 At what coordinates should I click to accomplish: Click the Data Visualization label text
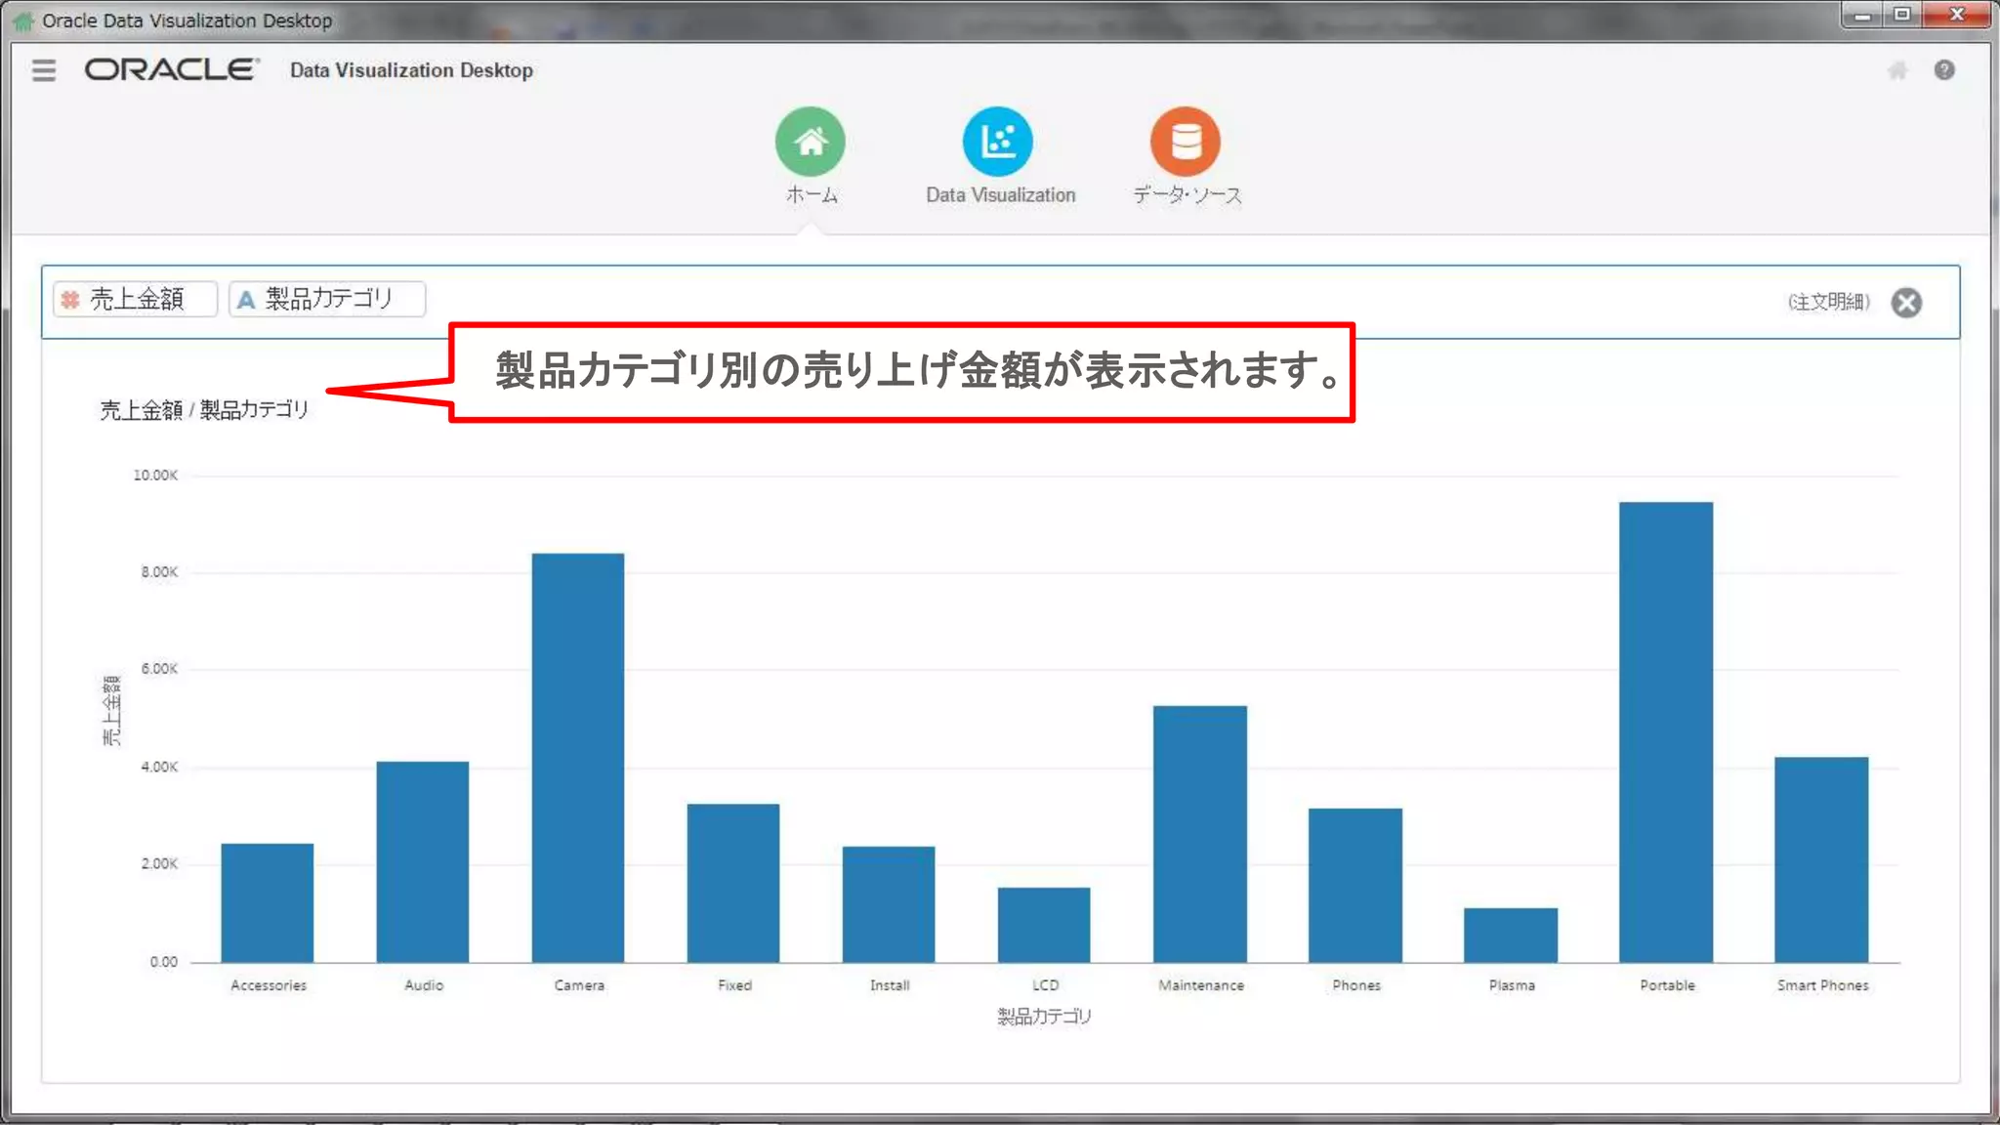pos(1000,194)
